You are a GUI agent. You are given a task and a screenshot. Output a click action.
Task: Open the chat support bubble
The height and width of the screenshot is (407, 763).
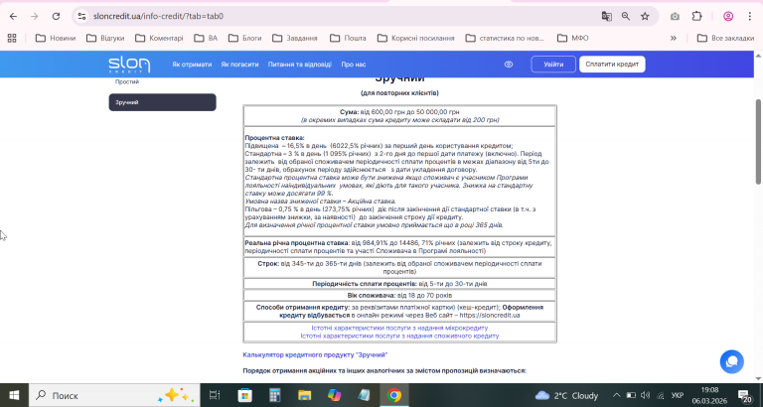pyautogui.click(x=732, y=361)
